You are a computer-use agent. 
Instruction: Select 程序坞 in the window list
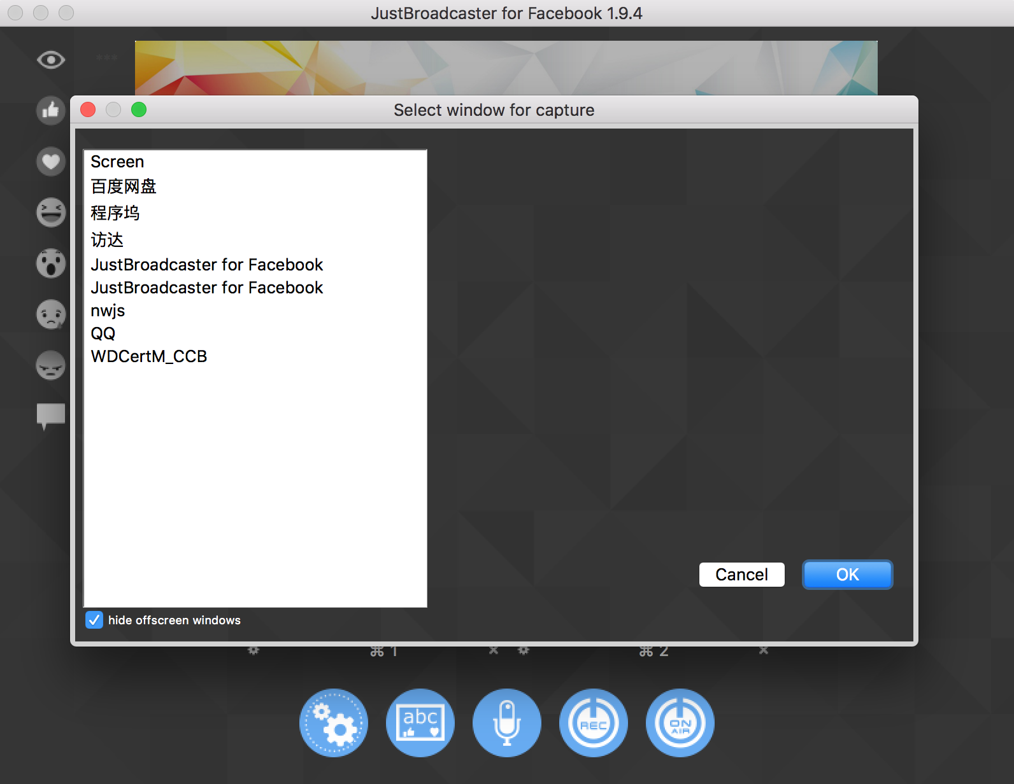(255, 213)
